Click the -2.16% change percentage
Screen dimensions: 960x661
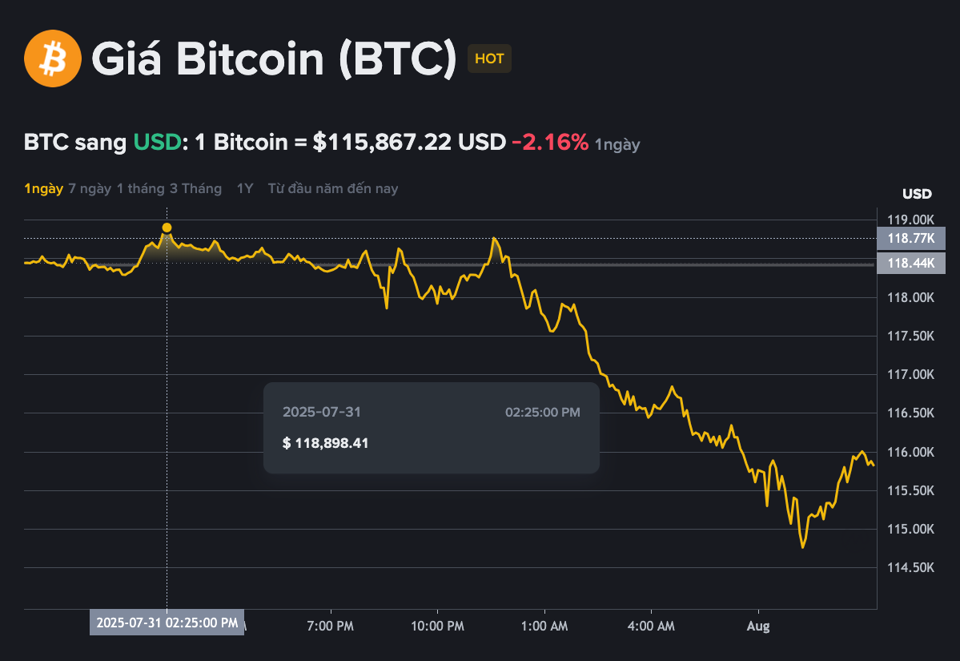coord(549,142)
